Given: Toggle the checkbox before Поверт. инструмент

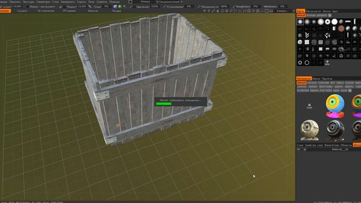Looking at the screenshot, I should [x=28, y=7].
